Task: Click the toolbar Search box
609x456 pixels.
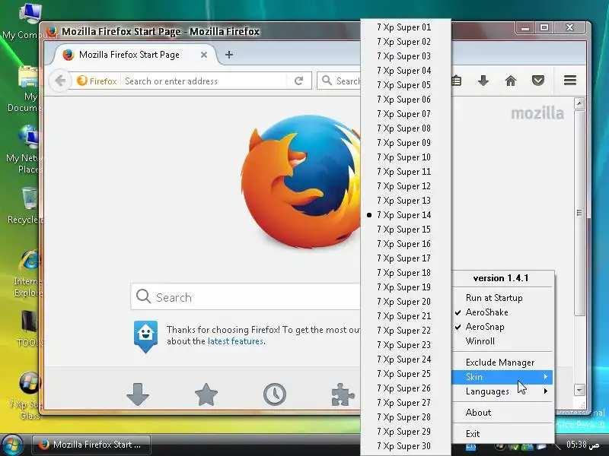Action: 340,81
